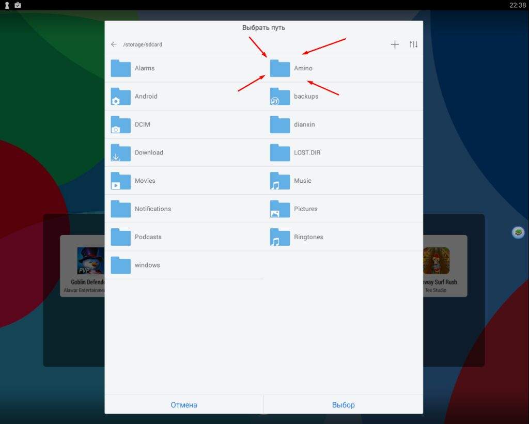The width and height of the screenshot is (529, 424).
Task: Select the 'Movies' folder name
Action: coord(145,181)
